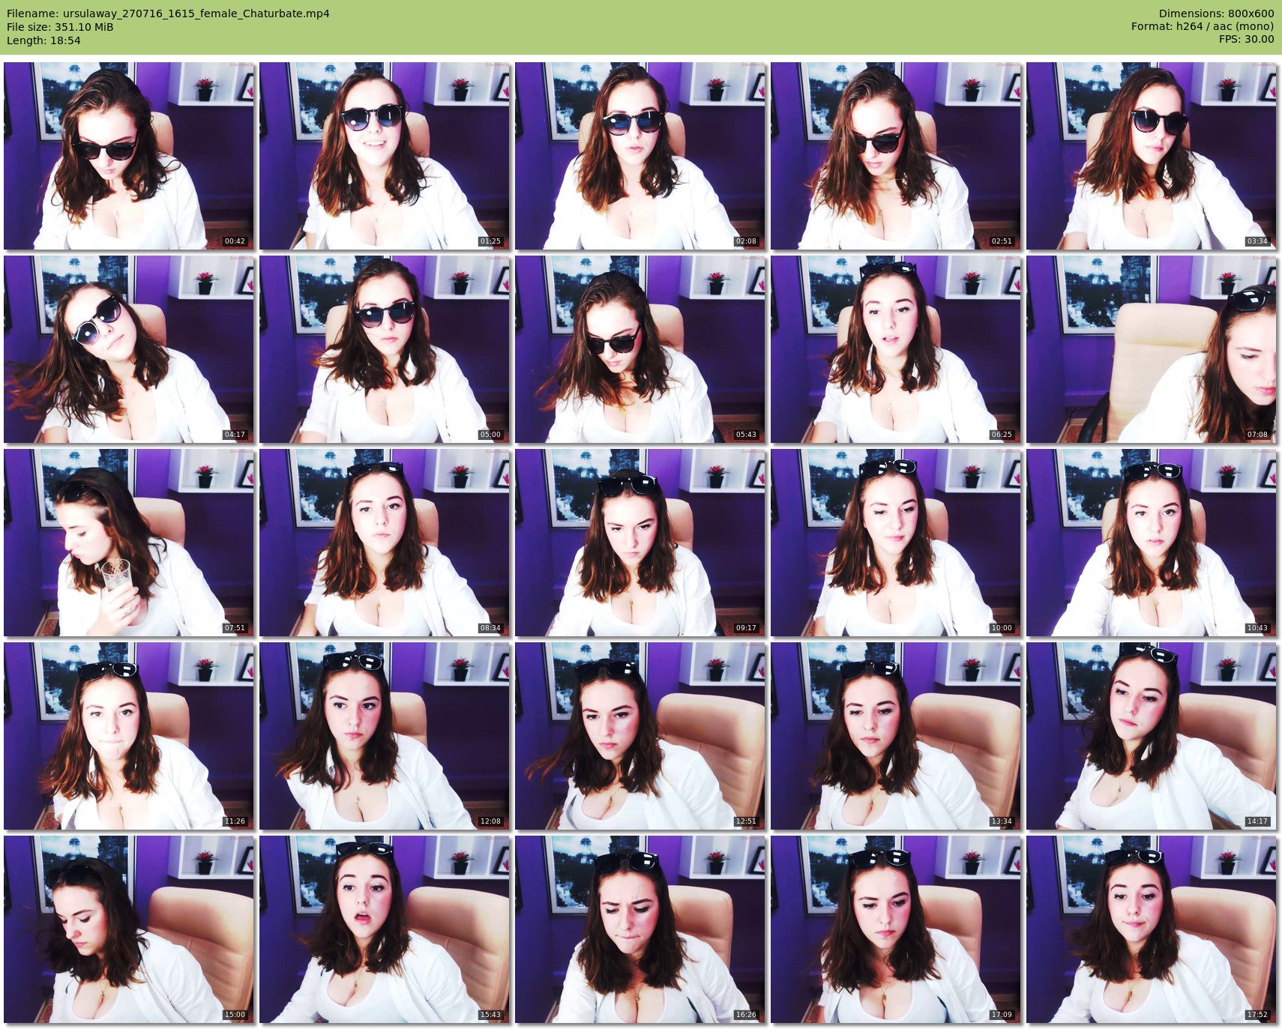This screenshot has width=1282, height=1029.
Task: Open the thumbnail marked 05:00
Action: (x=385, y=349)
